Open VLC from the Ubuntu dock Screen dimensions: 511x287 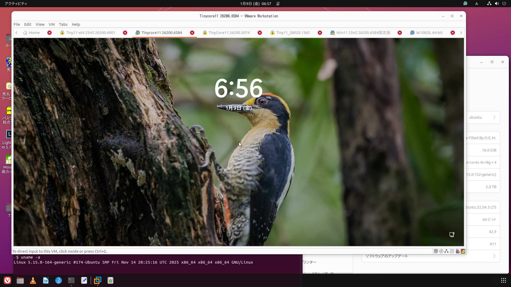click(x=33, y=280)
